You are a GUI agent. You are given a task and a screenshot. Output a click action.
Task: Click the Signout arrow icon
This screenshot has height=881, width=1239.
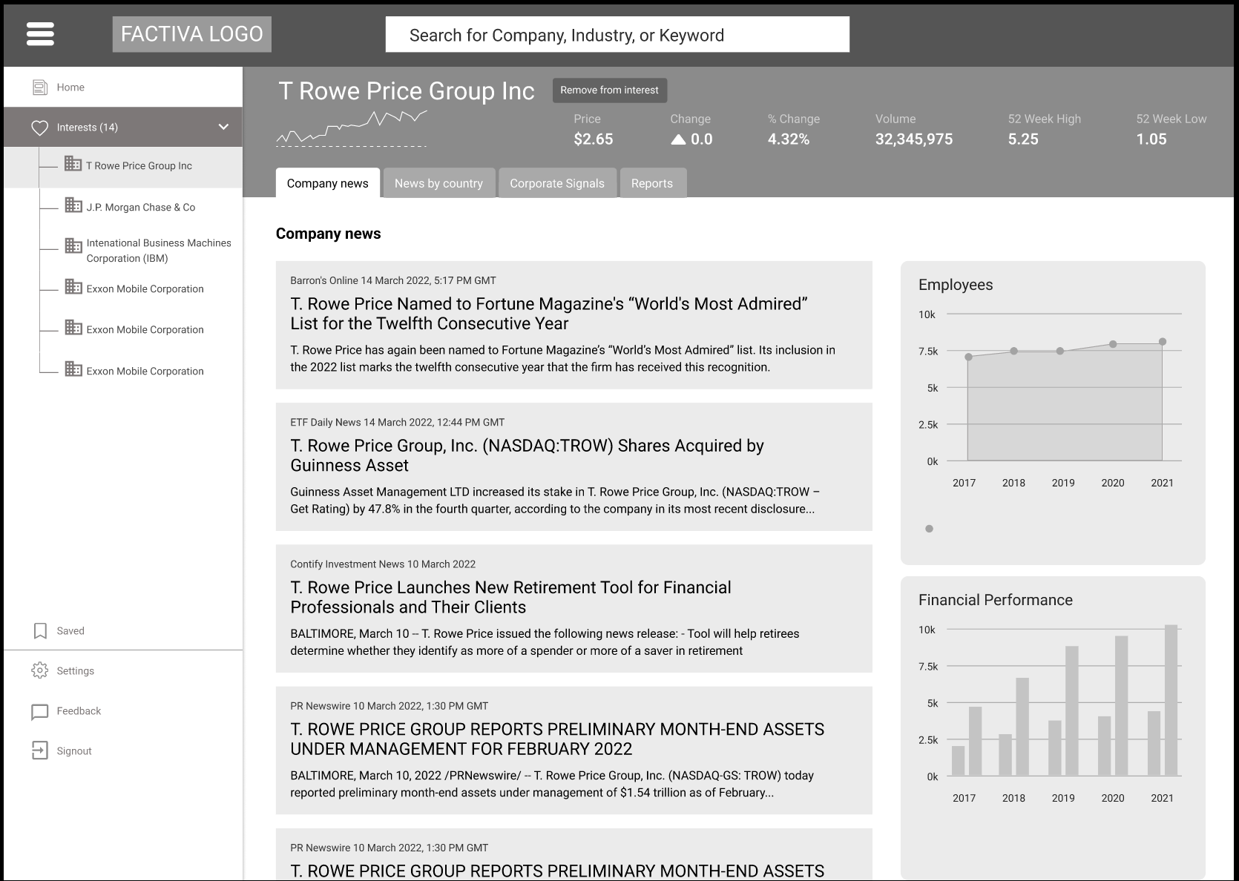coord(40,750)
